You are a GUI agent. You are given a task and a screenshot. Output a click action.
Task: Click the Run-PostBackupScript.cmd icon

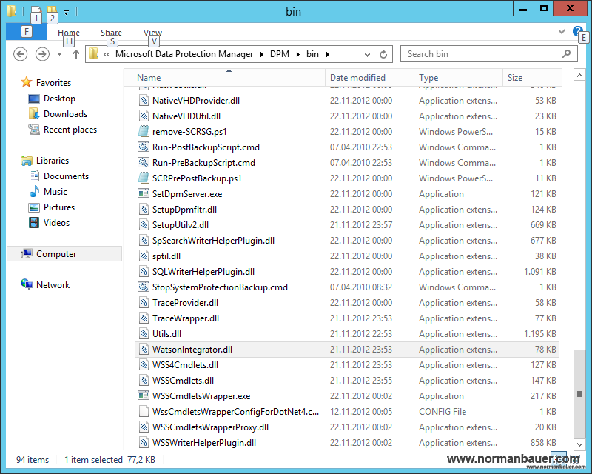tap(144, 147)
